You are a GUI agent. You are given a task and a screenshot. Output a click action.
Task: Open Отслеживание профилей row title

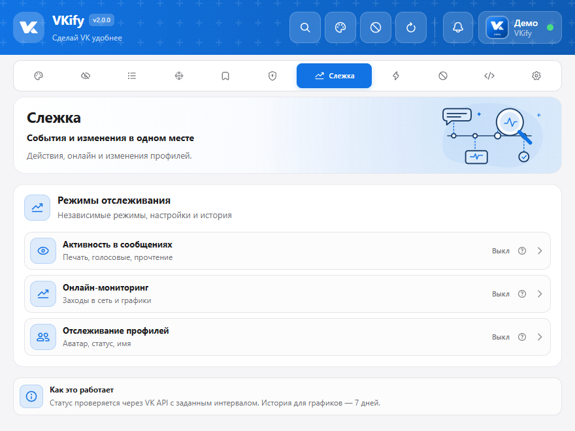point(116,330)
